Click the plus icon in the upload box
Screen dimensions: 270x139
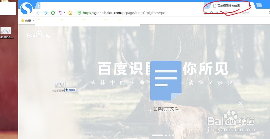tap(150, 111)
